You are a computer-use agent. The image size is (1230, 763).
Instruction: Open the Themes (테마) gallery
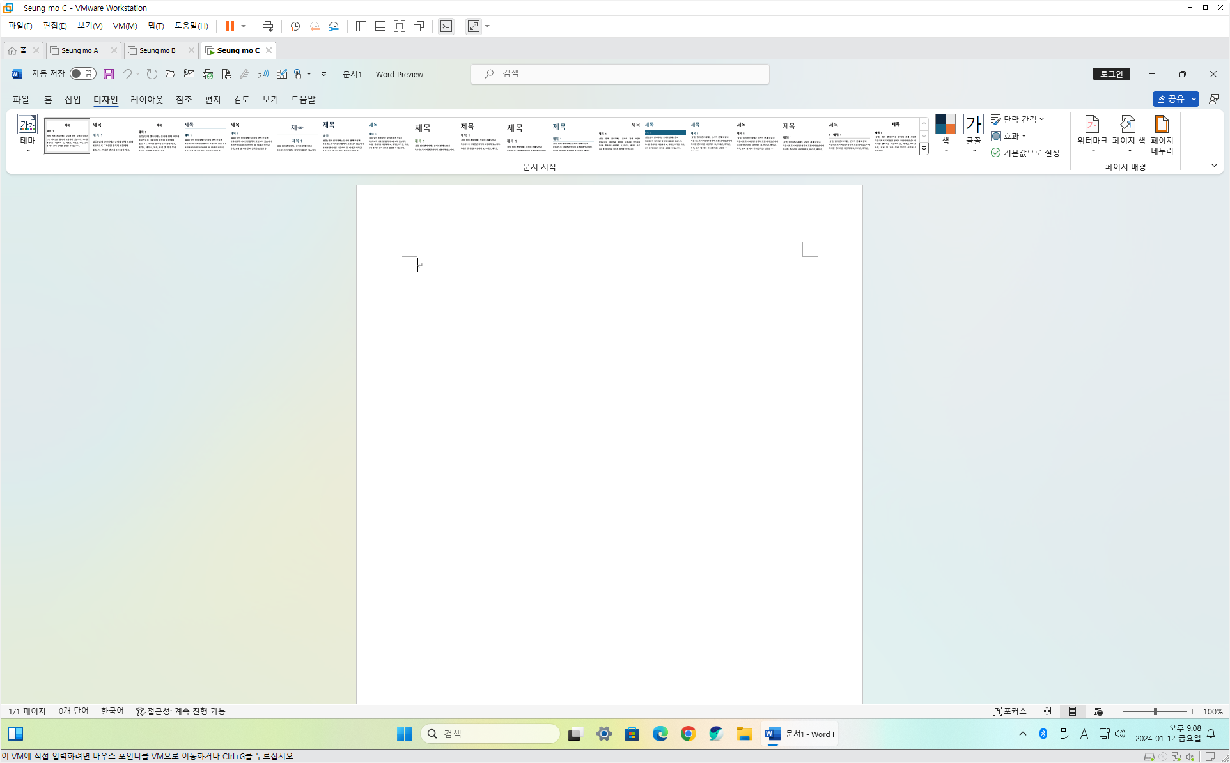(27, 133)
